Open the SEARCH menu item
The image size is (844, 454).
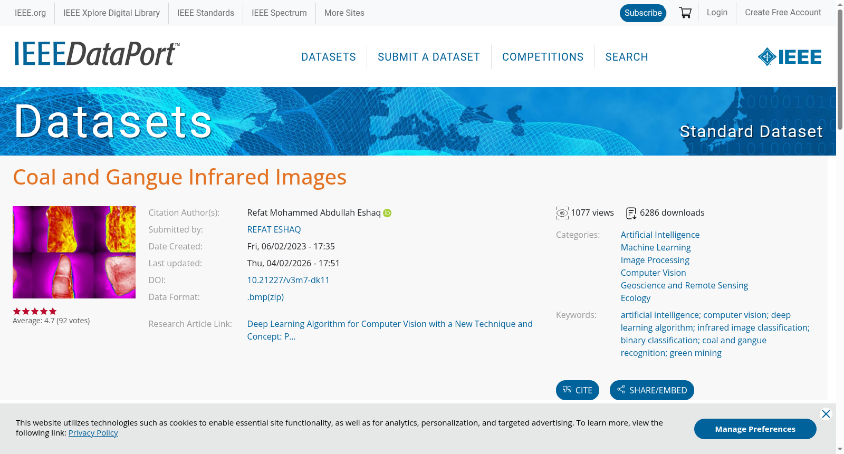pos(627,57)
